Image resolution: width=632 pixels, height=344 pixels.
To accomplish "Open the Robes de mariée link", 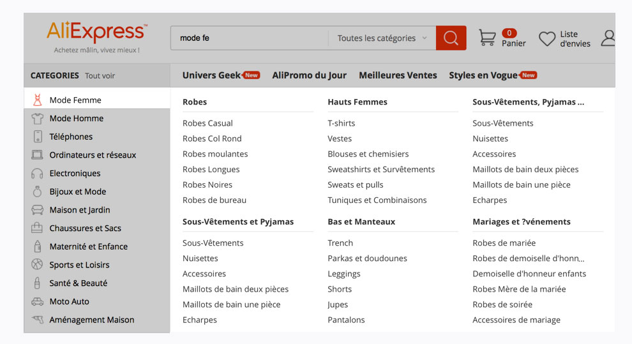I will 504,243.
